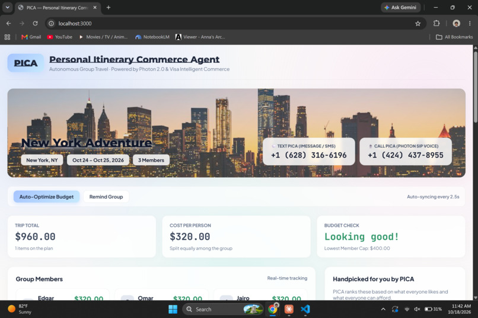This screenshot has width=478, height=318.
Task: Click the Auto-Optimize Budget button
Action: (x=46, y=197)
